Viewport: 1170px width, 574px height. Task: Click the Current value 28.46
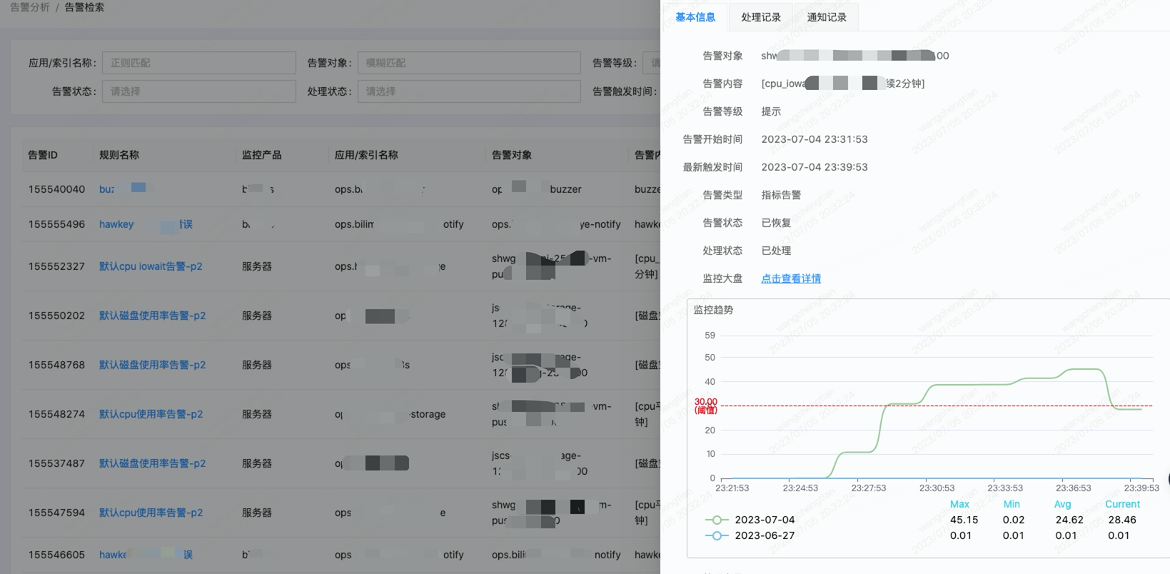tap(1121, 520)
